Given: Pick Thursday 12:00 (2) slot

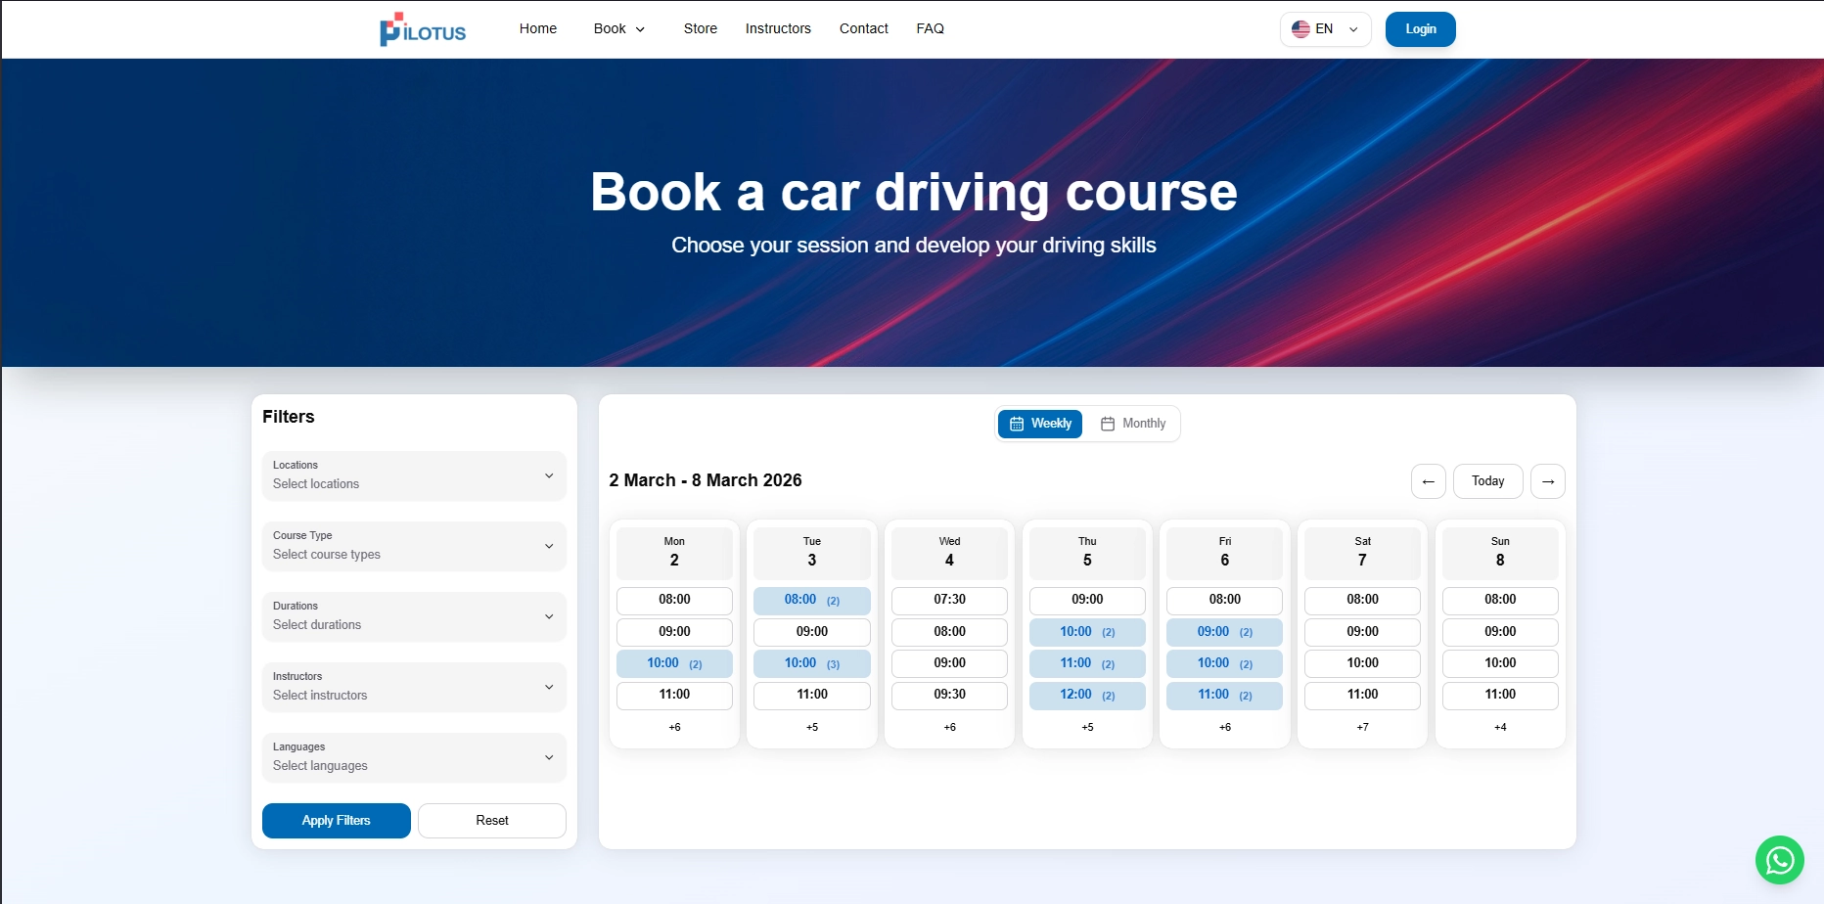Looking at the screenshot, I should click(x=1087, y=695).
